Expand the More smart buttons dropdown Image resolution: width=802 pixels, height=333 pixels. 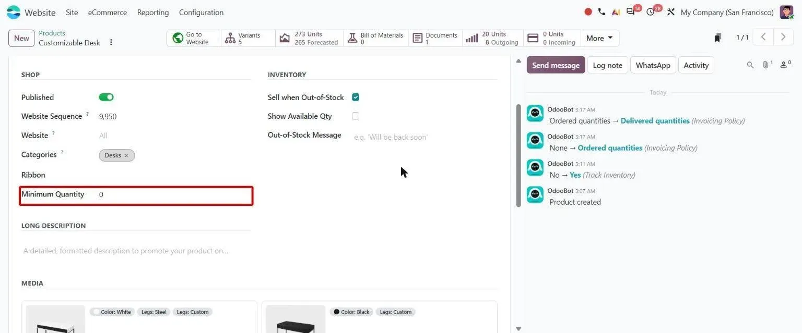(x=600, y=38)
